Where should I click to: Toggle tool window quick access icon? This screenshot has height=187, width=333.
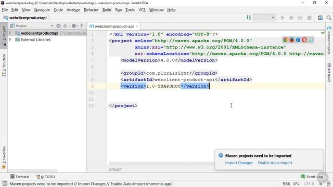(x=5, y=183)
